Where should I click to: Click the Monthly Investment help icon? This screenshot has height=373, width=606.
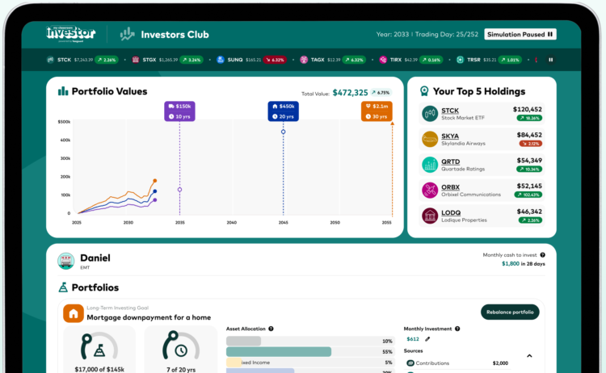[x=457, y=329]
